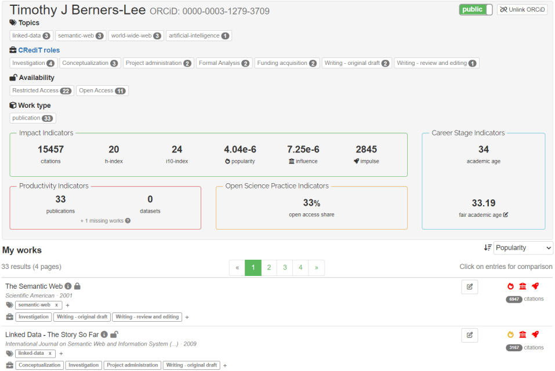Click Writing - review and editing on Semantic Web
555x371 pixels.
(147, 317)
